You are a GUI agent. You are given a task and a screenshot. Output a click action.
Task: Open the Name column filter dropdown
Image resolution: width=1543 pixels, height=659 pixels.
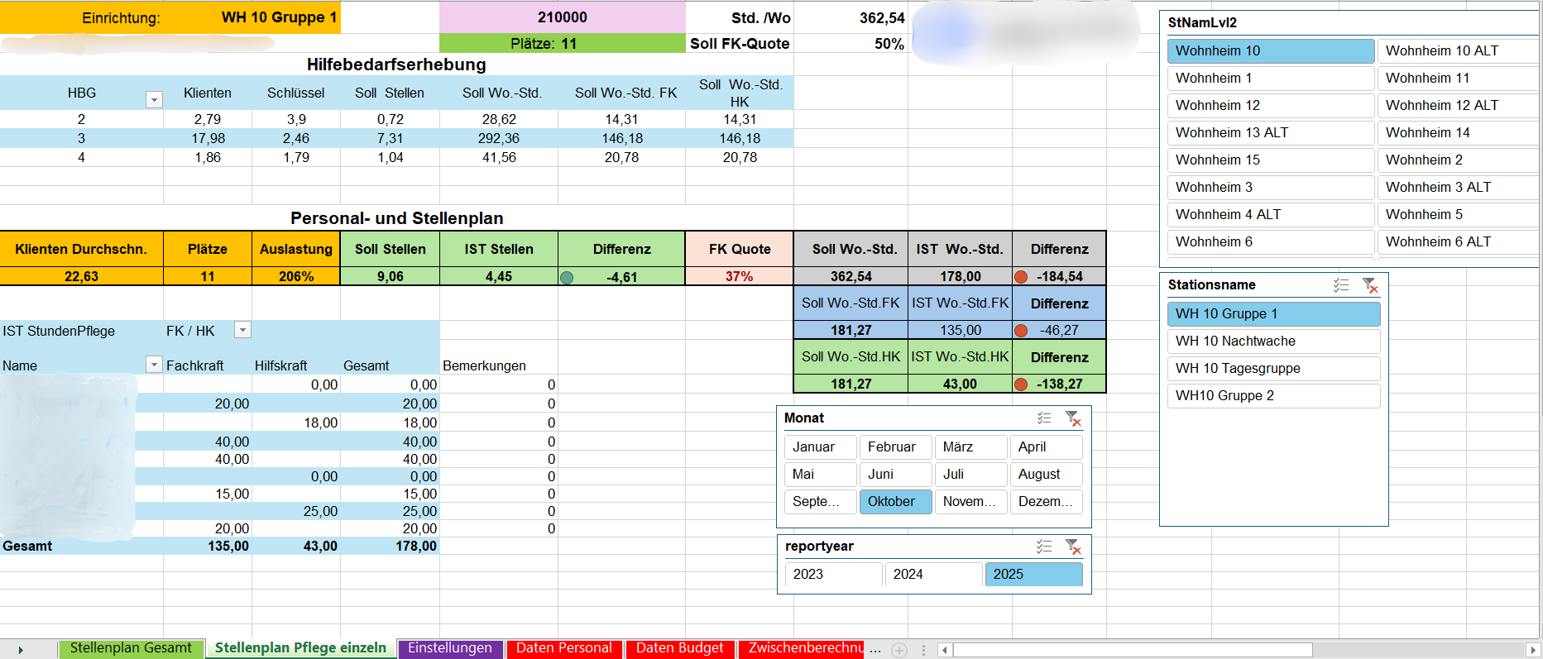(x=154, y=365)
